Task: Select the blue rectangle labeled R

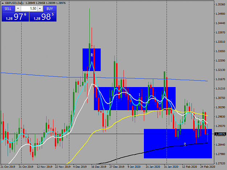Action: (92, 60)
